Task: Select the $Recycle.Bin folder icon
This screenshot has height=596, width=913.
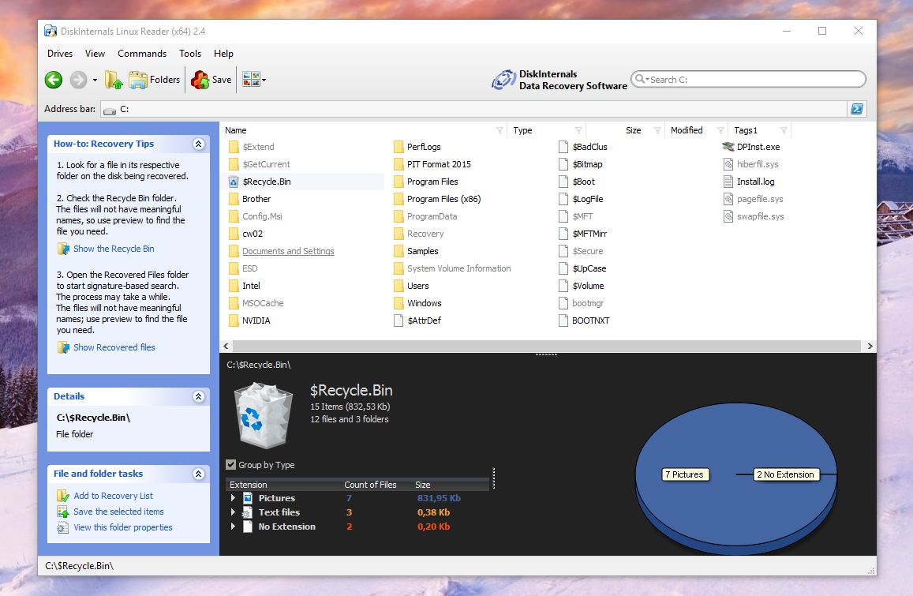Action: 234,182
